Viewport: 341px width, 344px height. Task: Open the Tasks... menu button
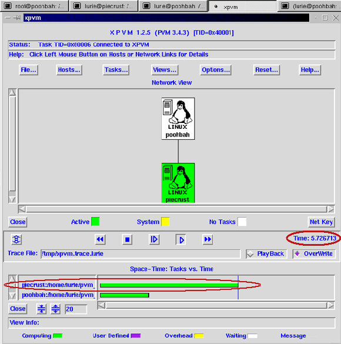tap(116, 70)
